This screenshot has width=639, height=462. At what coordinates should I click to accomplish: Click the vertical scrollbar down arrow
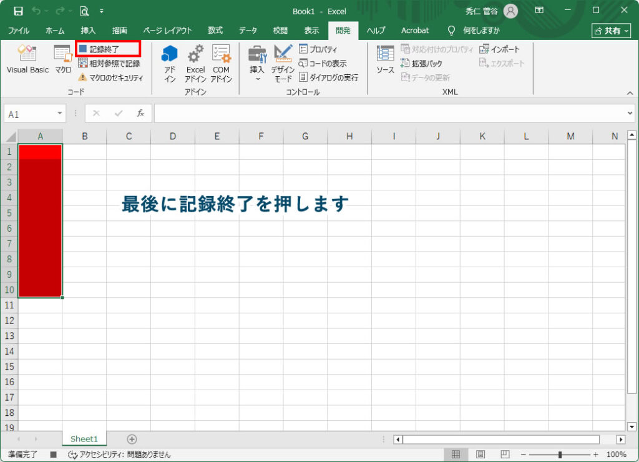(x=632, y=427)
